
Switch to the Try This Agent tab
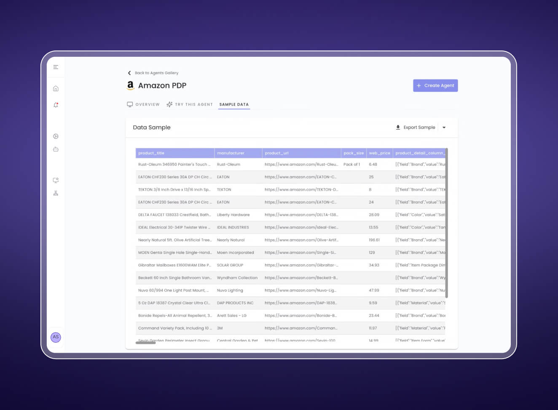(190, 104)
